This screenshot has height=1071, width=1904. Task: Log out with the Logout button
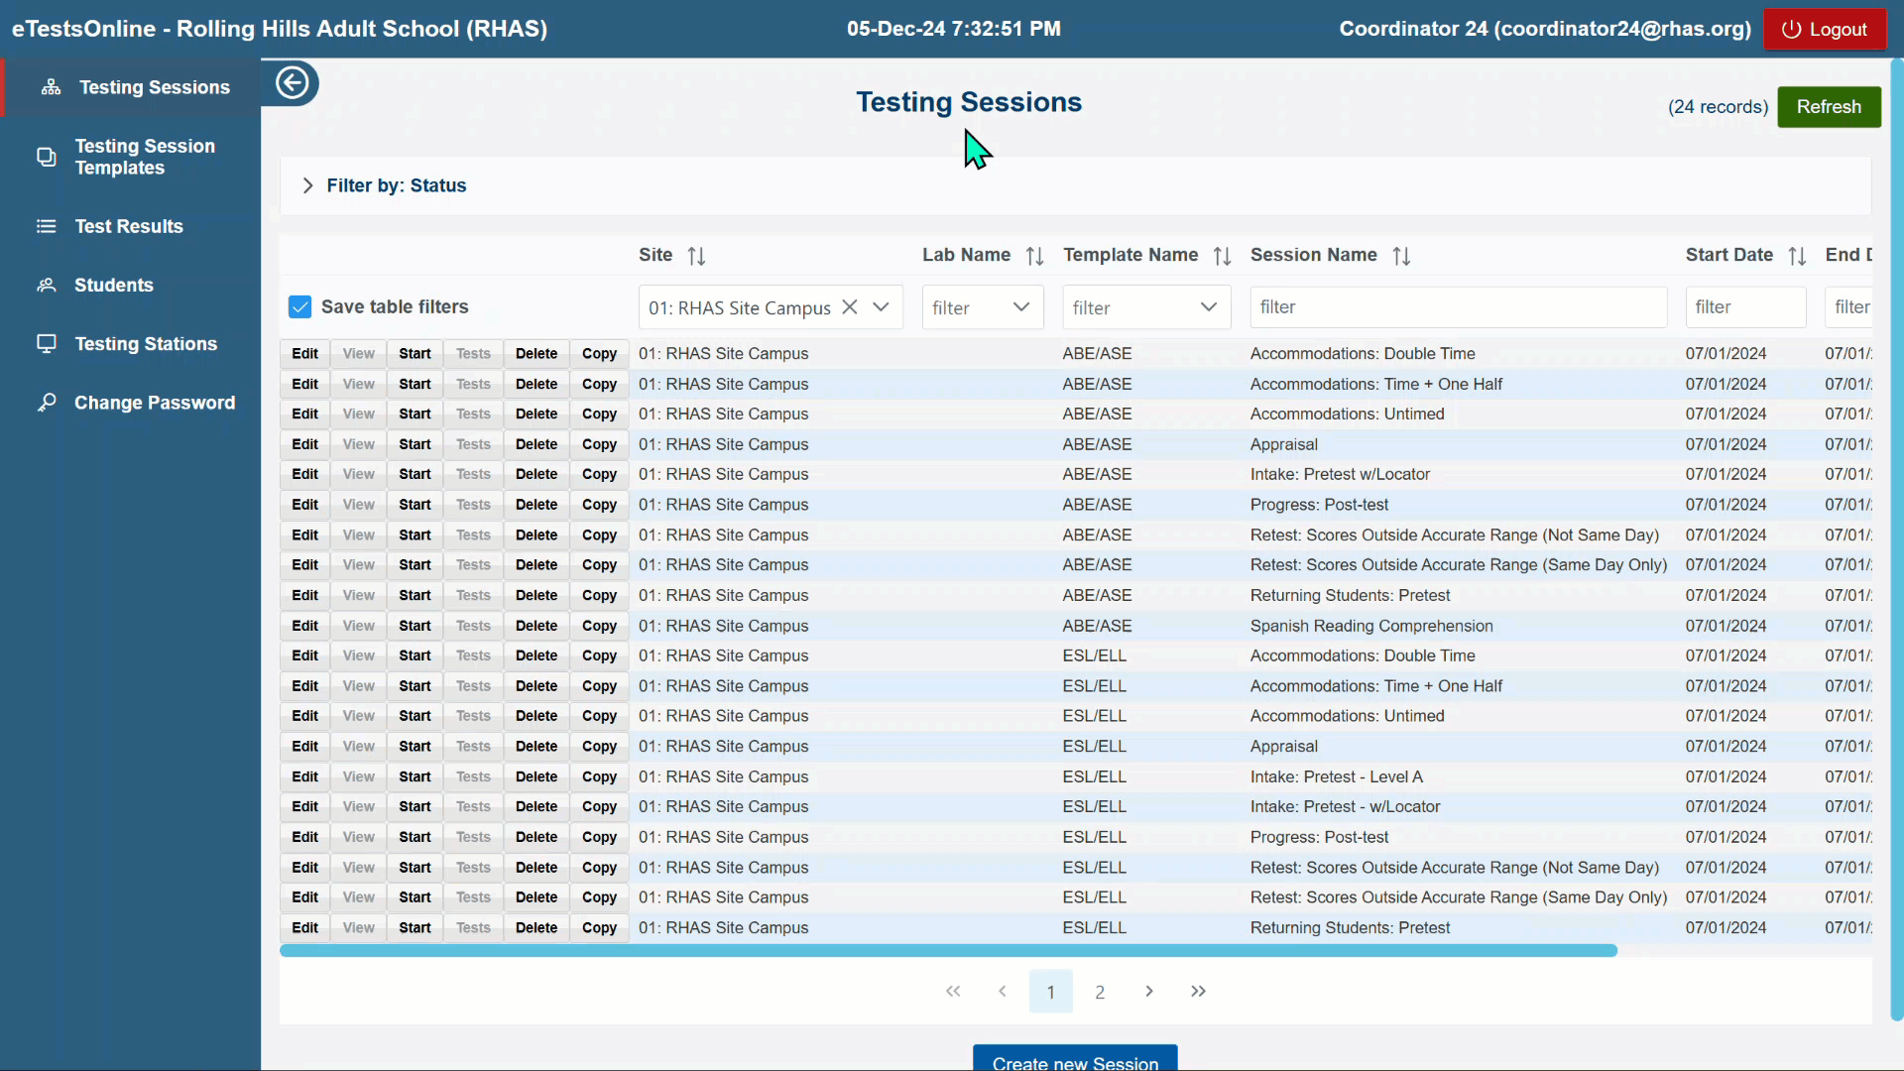pos(1825,29)
